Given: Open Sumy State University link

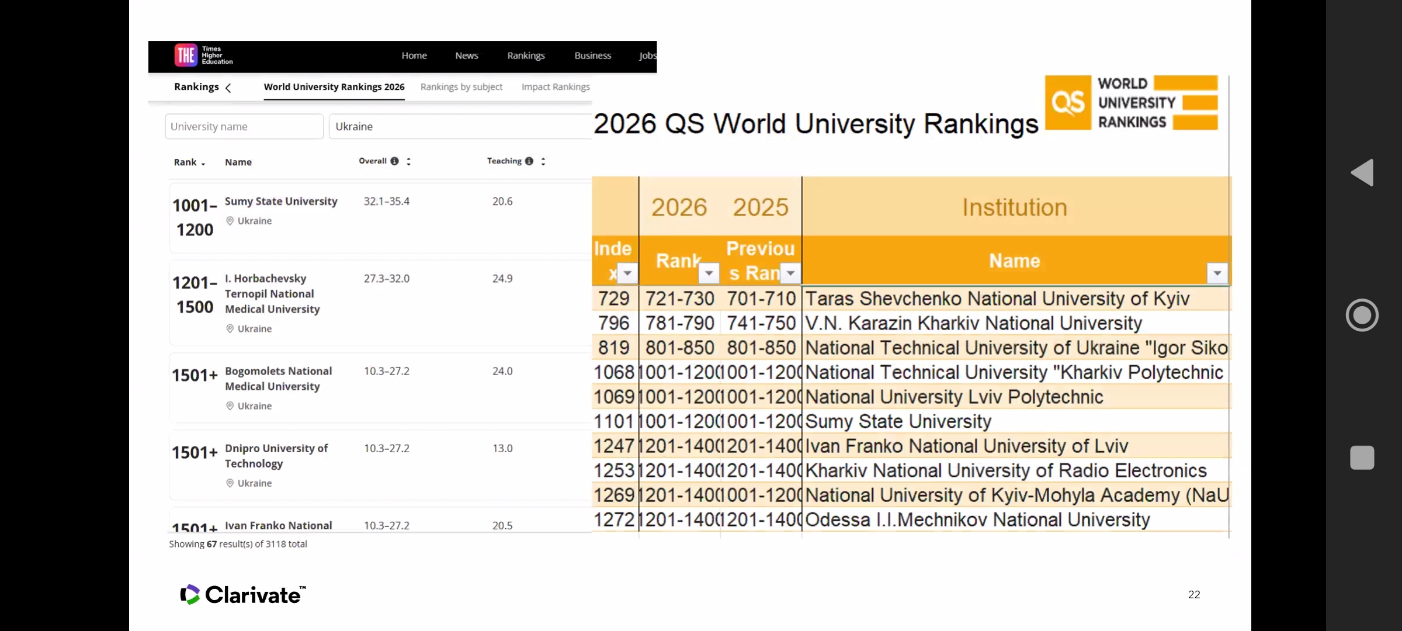Looking at the screenshot, I should click(x=281, y=201).
